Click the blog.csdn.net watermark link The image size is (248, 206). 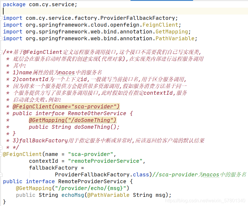click(205, 201)
